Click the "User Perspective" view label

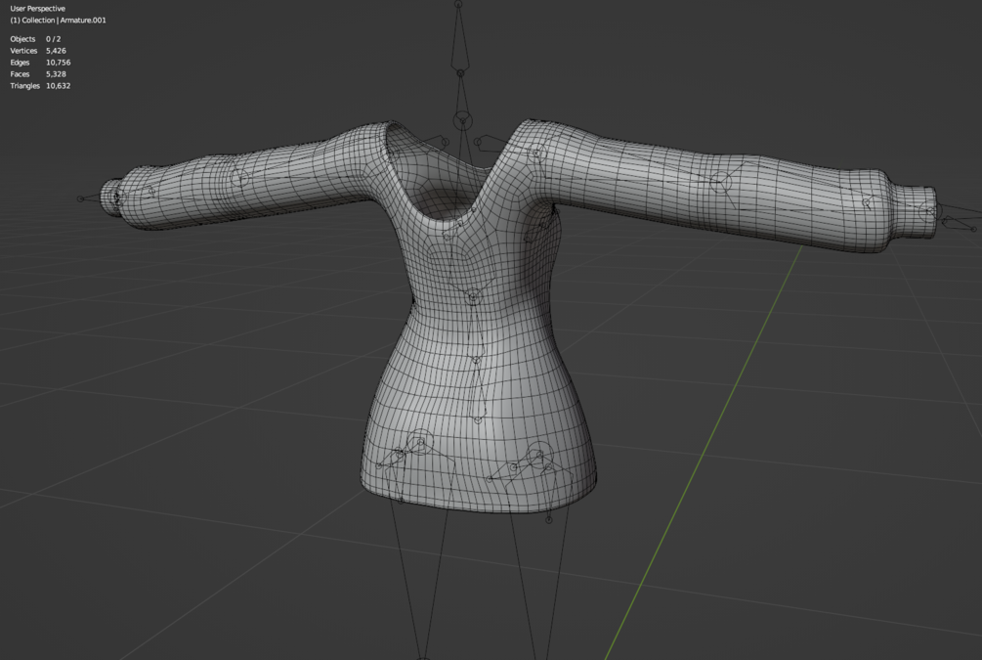37,8
